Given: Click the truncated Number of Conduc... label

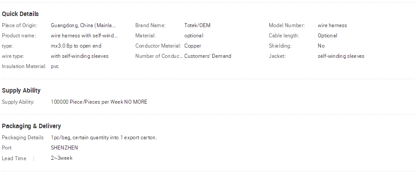Looking at the screenshot, I should [x=159, y=56].
